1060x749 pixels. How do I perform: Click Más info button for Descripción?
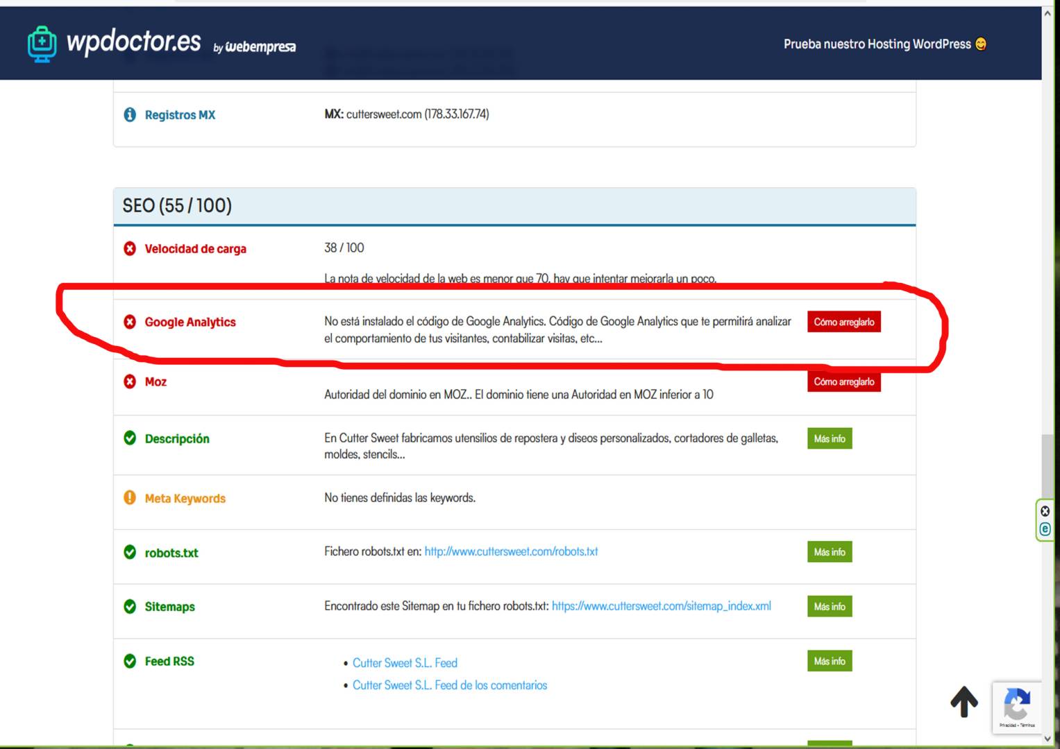click(830, 438)
